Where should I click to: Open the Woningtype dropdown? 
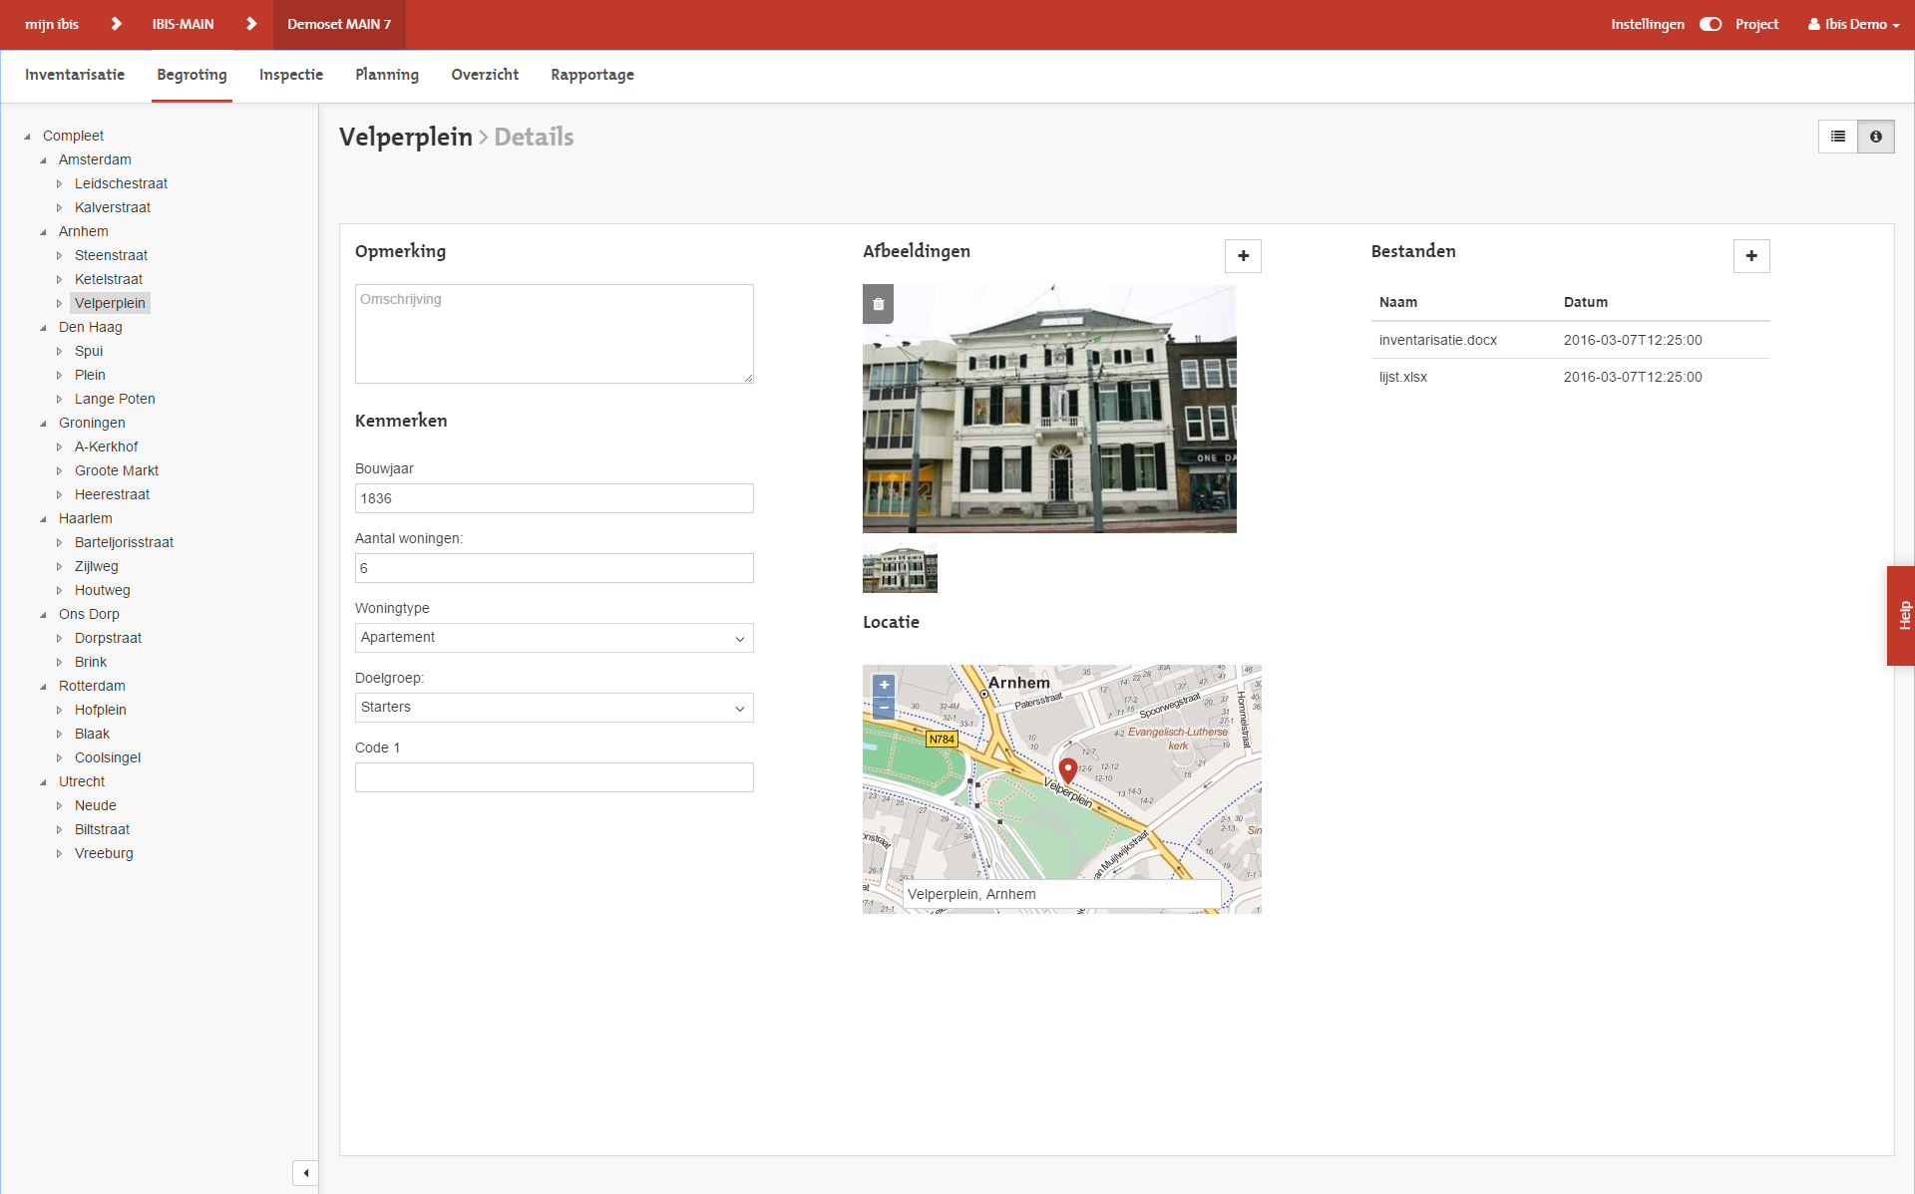point(555,638)
